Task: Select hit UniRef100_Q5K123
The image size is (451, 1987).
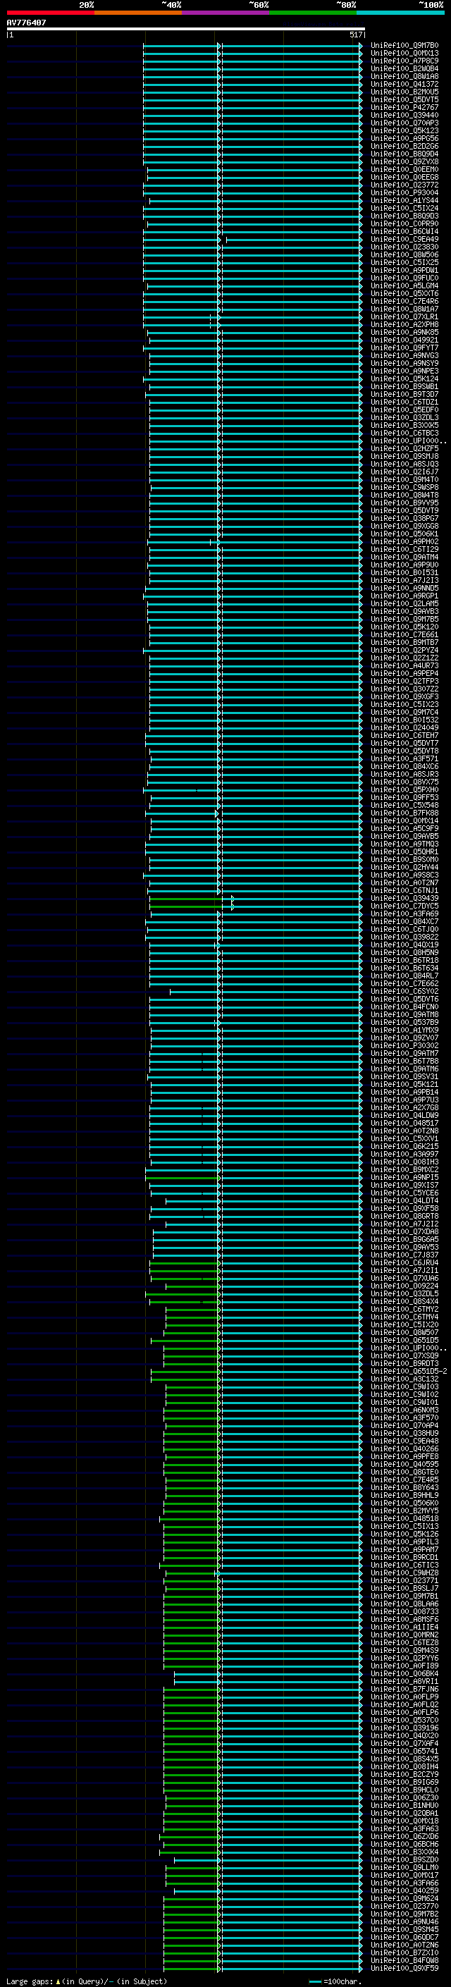Action: [x=404, y=130]
